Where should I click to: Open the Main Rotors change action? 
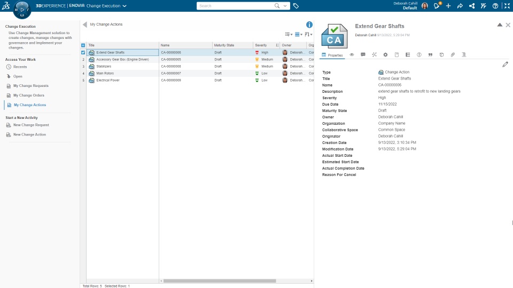(x=105, y=73)
